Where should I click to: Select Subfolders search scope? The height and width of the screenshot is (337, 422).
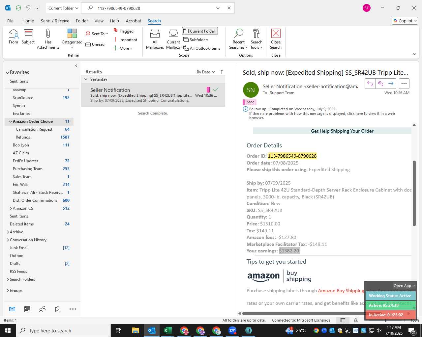pos(196,40)
